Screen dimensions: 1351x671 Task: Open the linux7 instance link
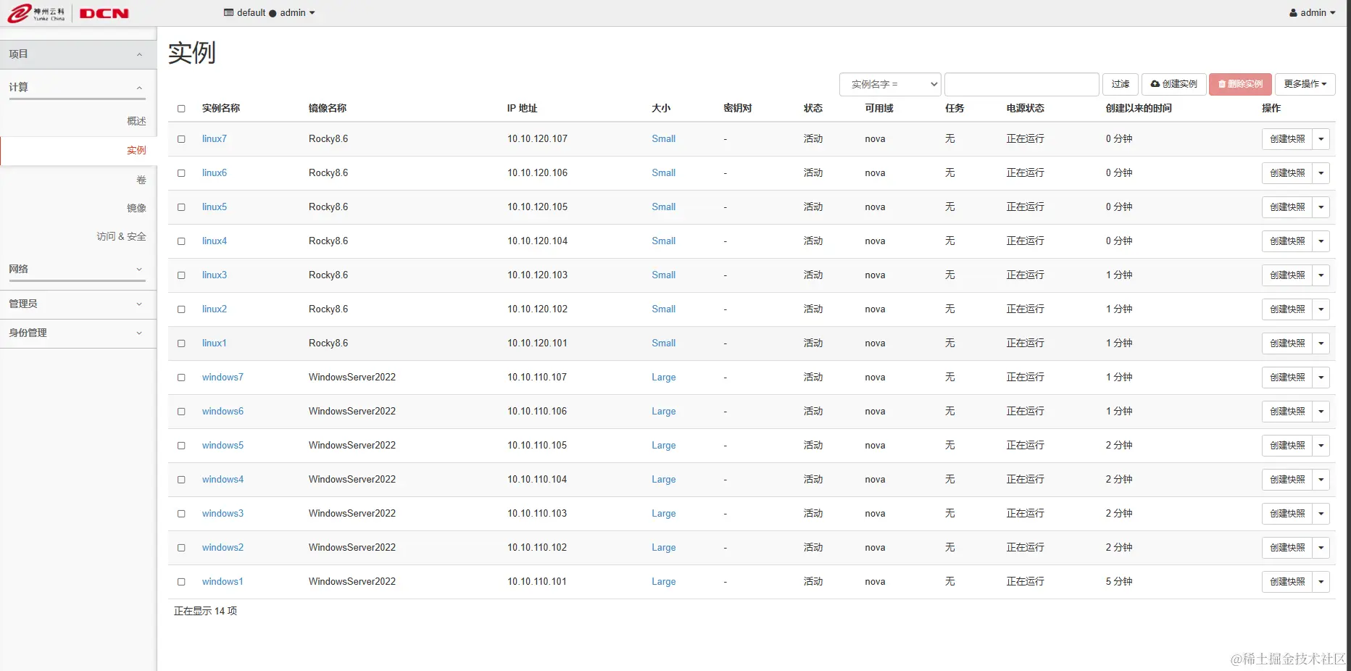214,139
